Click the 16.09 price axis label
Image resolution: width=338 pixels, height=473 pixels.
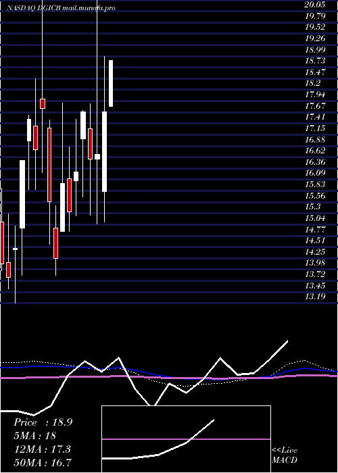click(x=315, y=173)
